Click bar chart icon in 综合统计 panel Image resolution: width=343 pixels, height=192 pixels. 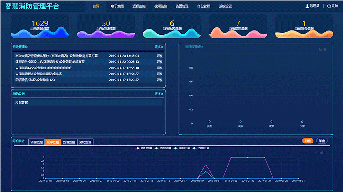point(322,153)
